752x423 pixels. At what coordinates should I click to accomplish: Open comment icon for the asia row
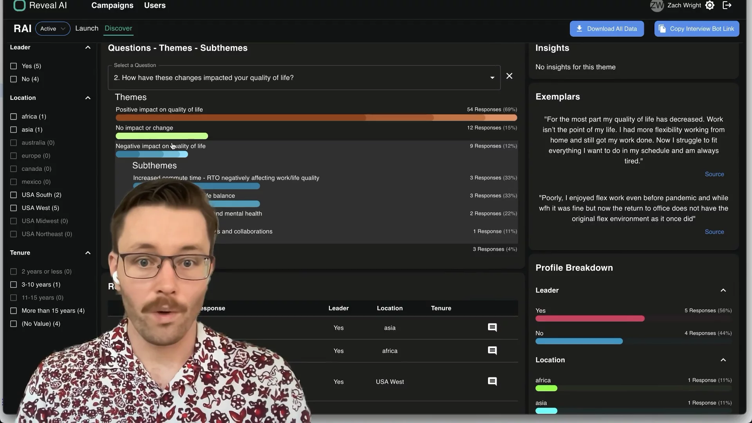point(492,327)
